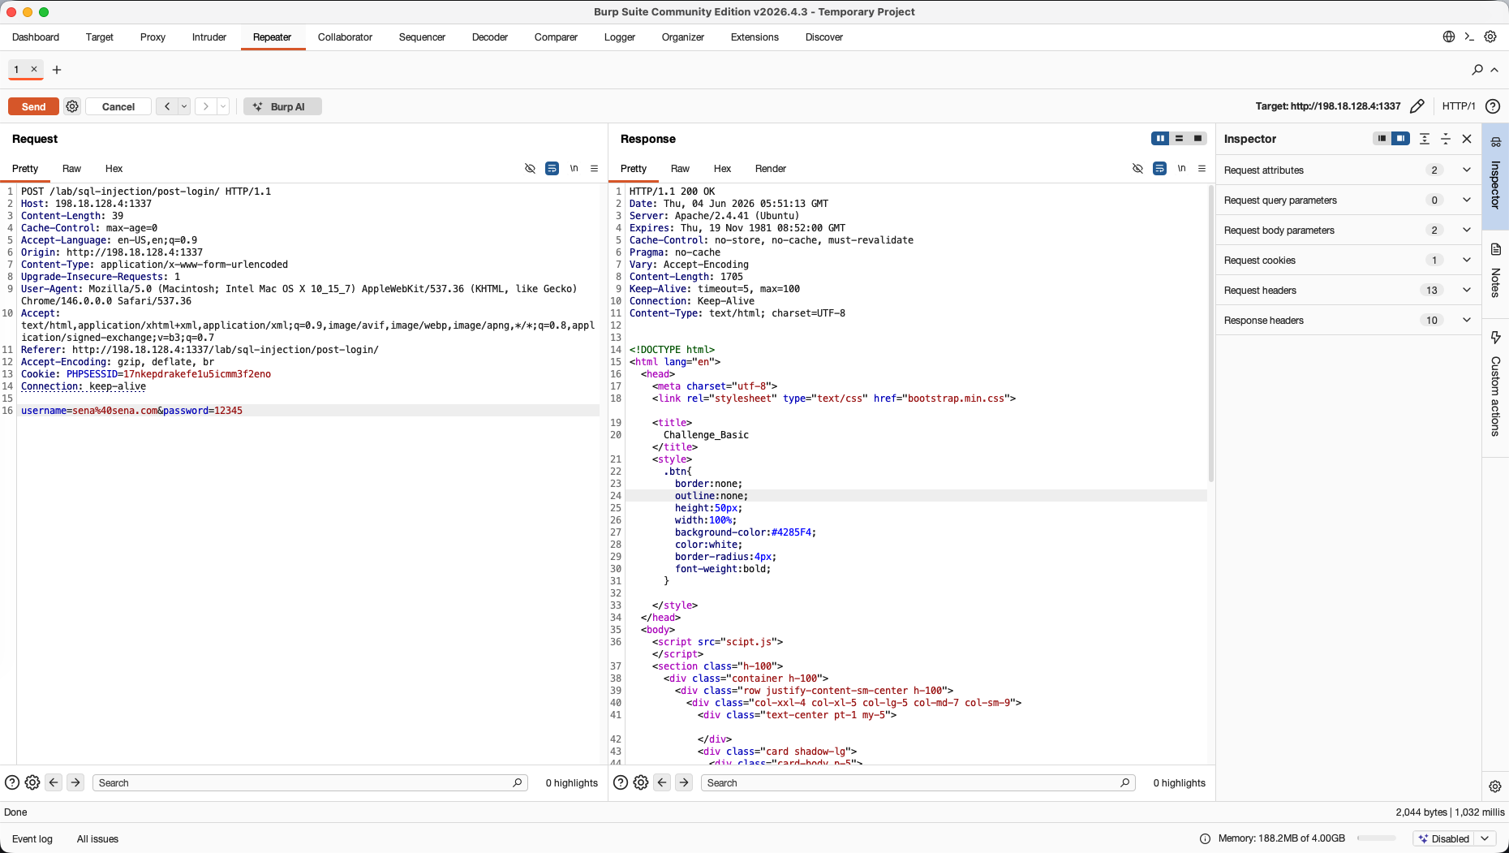Send the request with Send button

pos(33,106)
